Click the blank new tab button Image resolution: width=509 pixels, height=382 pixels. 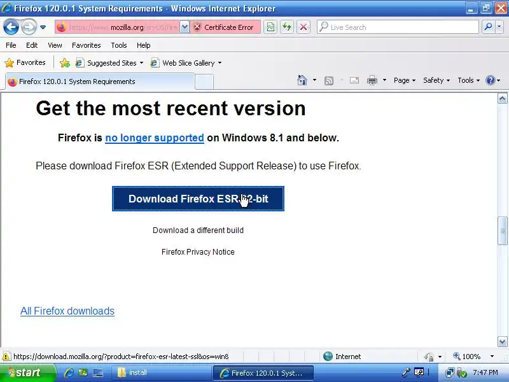[x=204, y=82]
